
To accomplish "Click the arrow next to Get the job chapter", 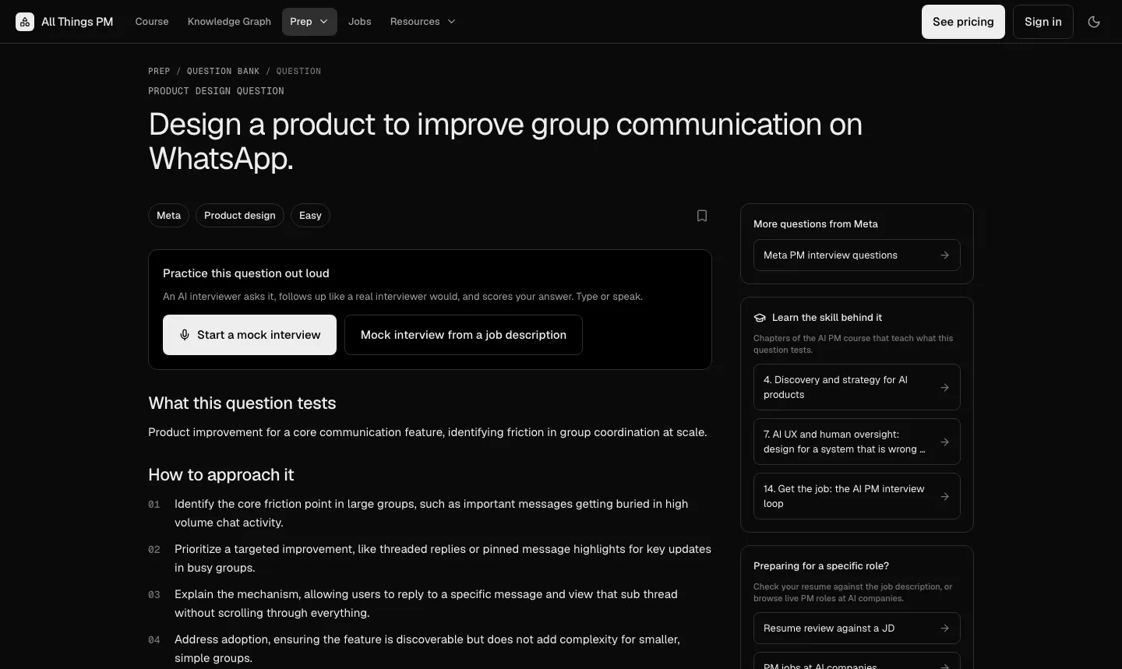I will click(x=944, y=496).
